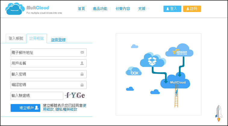Click the MultCloud brand name text

[x=38, y=8]
